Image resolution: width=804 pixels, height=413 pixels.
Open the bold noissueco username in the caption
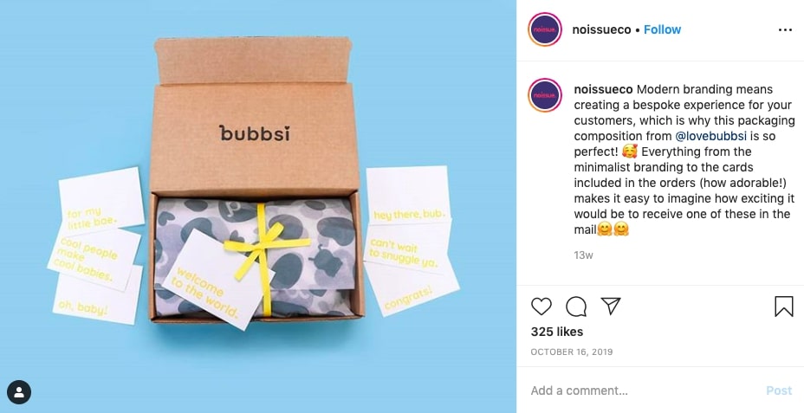click(x=603, y=90)
